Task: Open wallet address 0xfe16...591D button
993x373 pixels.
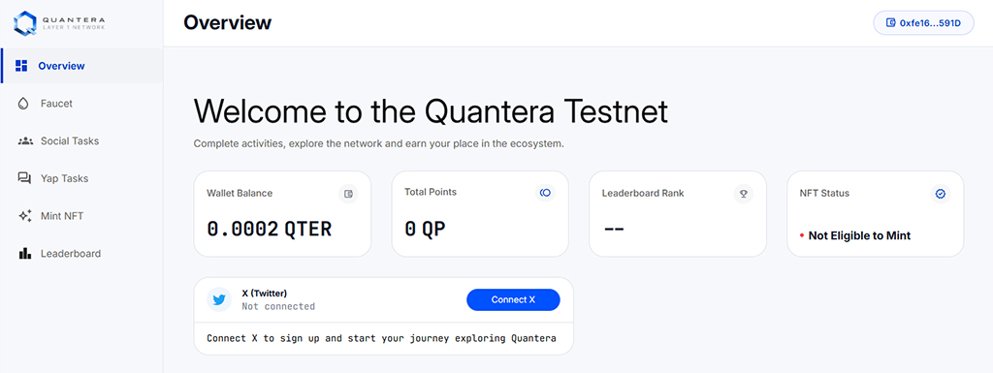Action: [x=923, y=22]
